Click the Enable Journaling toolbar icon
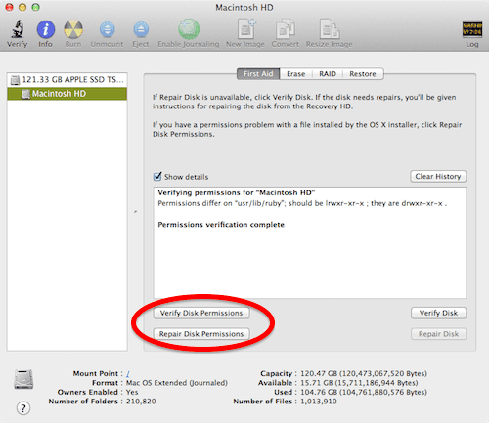Screen dimensions: 489x423 tap(189, 29)
